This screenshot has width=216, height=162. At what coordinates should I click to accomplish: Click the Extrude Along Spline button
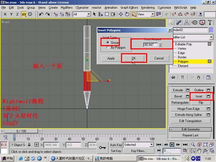point(189,115)
